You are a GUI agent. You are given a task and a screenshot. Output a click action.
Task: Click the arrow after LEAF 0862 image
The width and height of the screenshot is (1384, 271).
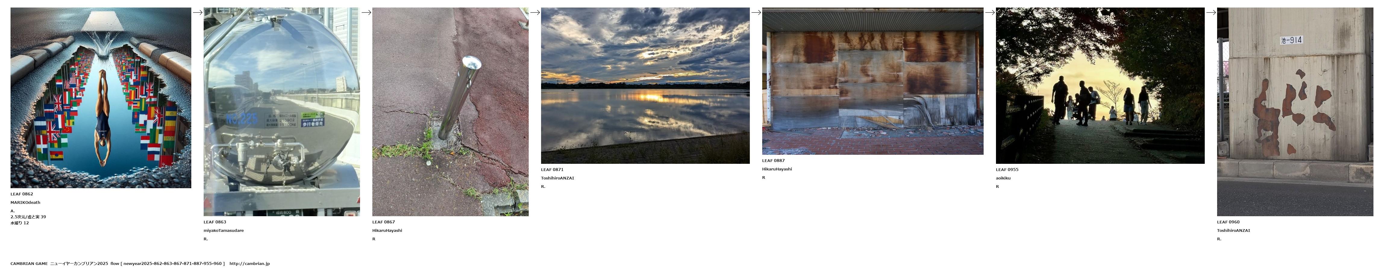click(198, 12)
